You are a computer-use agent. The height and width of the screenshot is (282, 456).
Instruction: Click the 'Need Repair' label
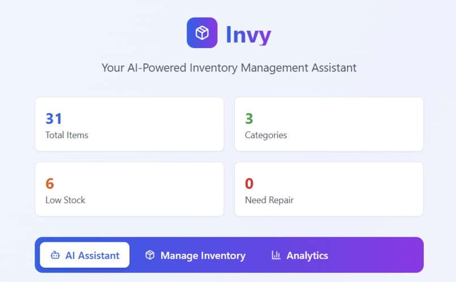[269, 200]
